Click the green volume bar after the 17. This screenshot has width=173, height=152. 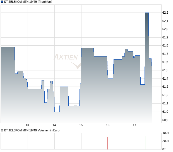(145, 143)
